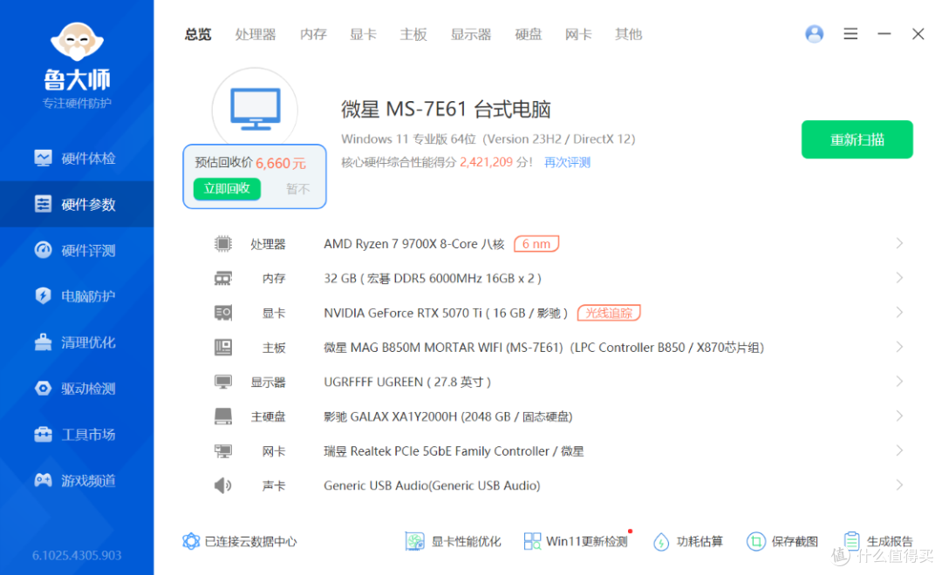
Task: Open 驱动检测 sidebar item
Action: [x=77, y=389]
